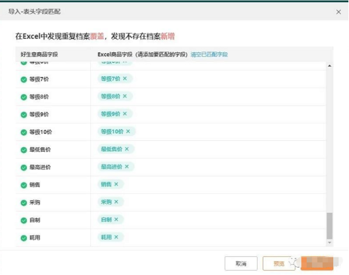The image size is (349, 275).
Task: Click green check icon beside 自制
Action: pyautogui.click(x=24, y=220)
